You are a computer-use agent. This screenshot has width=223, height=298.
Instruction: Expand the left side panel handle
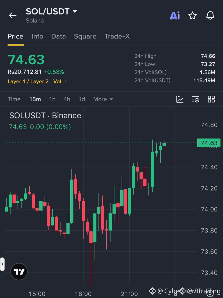coord(2,264)
